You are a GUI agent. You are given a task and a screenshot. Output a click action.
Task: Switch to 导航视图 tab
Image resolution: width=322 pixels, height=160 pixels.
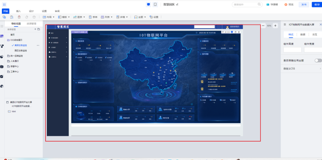point(16,24)
